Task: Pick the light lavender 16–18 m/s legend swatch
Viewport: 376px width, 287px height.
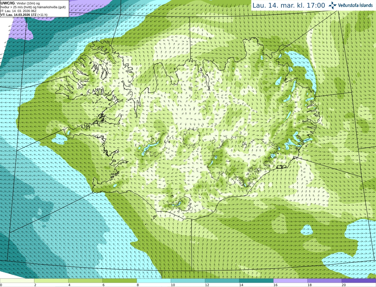Action: (291, 281)
